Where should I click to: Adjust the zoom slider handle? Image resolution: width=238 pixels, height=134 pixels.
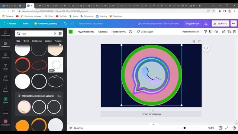(x=184, y=128)
